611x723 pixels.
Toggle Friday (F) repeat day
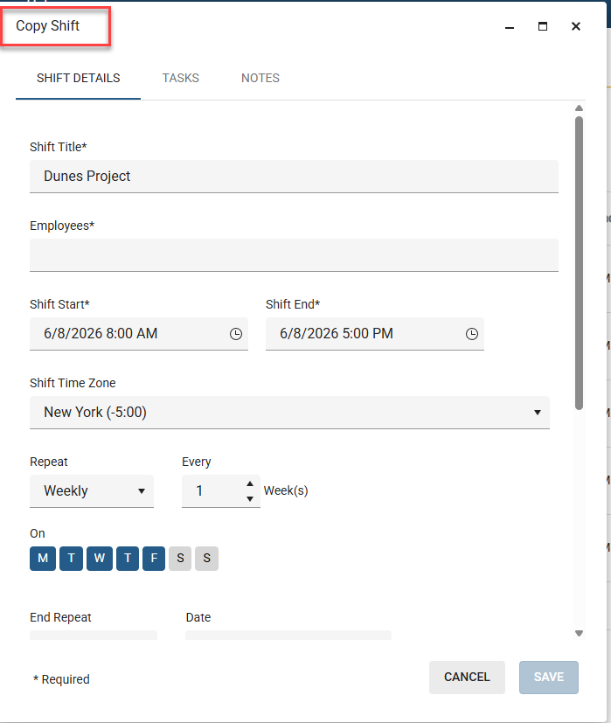[154, 559]
